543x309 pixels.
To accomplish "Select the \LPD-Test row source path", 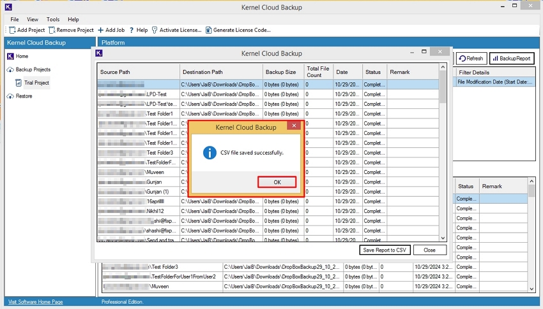I will click(139, 94).
